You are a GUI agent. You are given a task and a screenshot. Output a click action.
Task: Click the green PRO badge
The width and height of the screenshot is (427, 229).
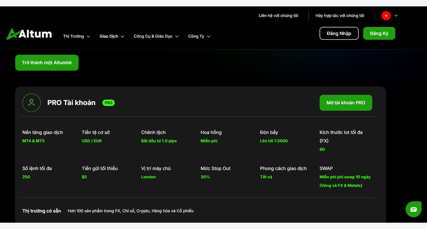click(108, 103)
